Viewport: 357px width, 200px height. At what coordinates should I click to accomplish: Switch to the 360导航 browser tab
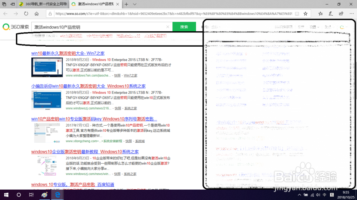tap(43, 4)
